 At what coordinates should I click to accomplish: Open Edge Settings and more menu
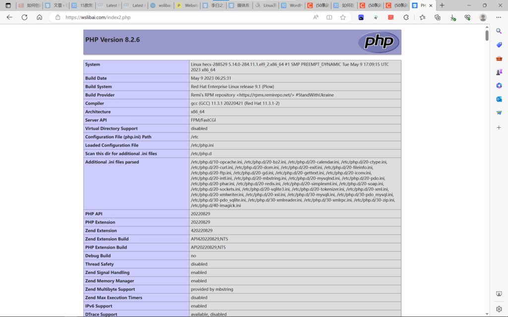click(498, 17)
